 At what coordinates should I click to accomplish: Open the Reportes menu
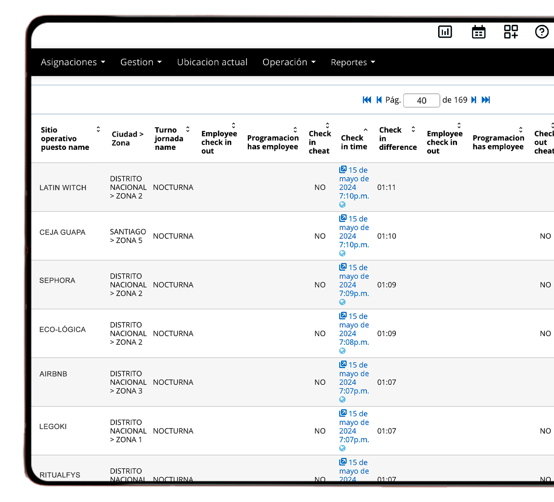[x=353, y=63]
